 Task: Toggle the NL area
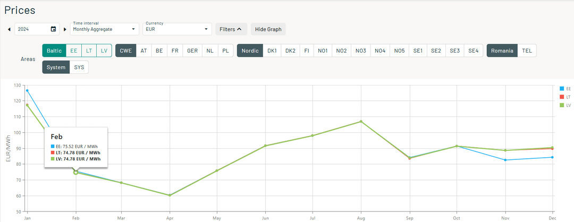pyautogui.click(x=210, y=51)
